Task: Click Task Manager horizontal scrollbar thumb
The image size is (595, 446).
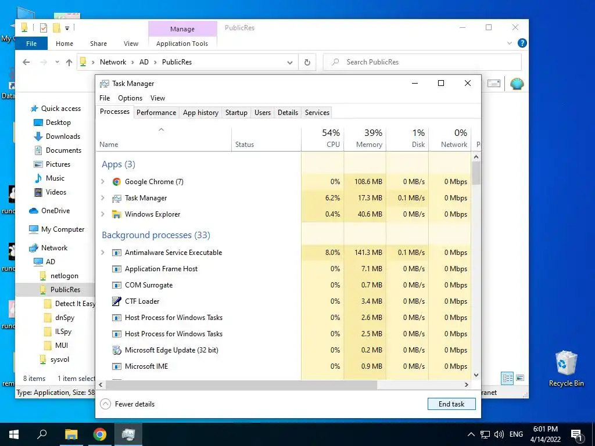Action: (241, 384)
